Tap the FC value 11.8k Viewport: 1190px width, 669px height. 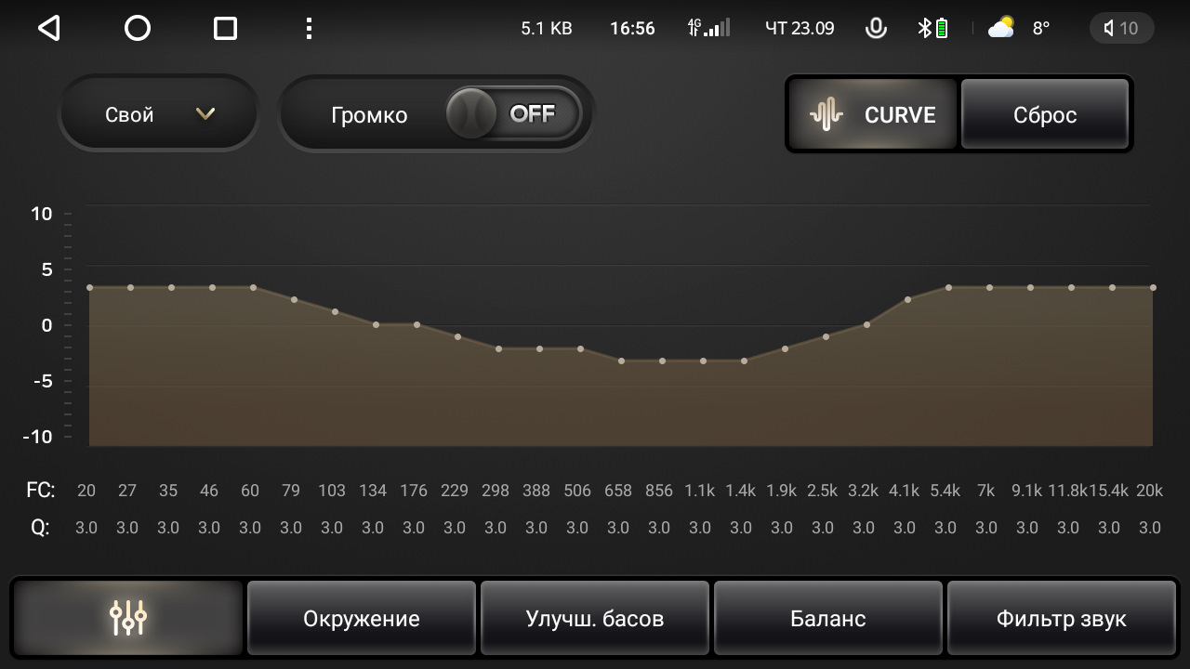[x=1067, y=491]
